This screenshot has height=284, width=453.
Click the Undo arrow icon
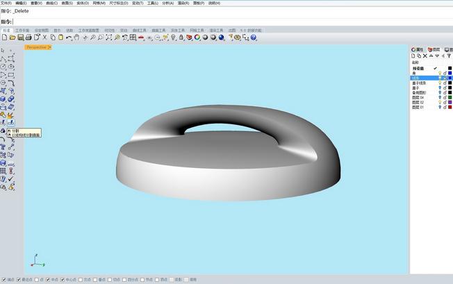tap(69, 37)
